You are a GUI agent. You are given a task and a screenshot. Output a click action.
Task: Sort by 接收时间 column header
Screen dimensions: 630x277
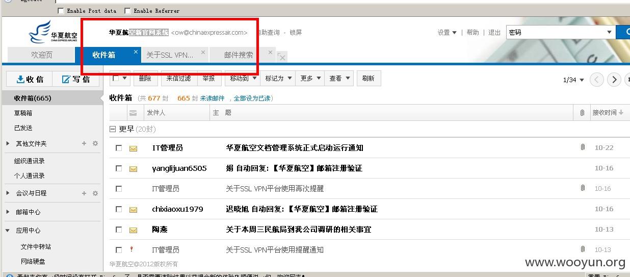pos(608,113)
